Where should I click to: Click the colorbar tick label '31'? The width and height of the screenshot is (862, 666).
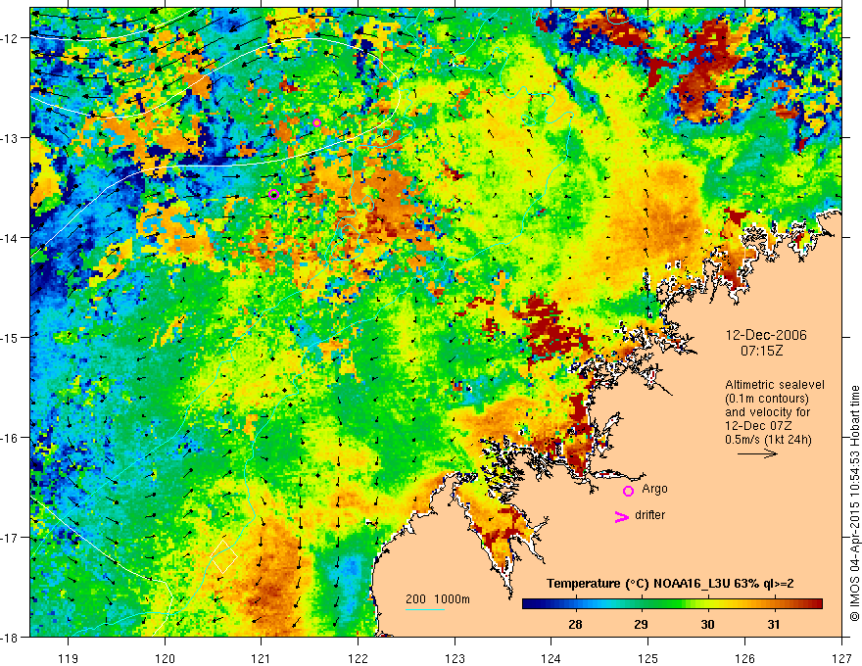[774, 625]
